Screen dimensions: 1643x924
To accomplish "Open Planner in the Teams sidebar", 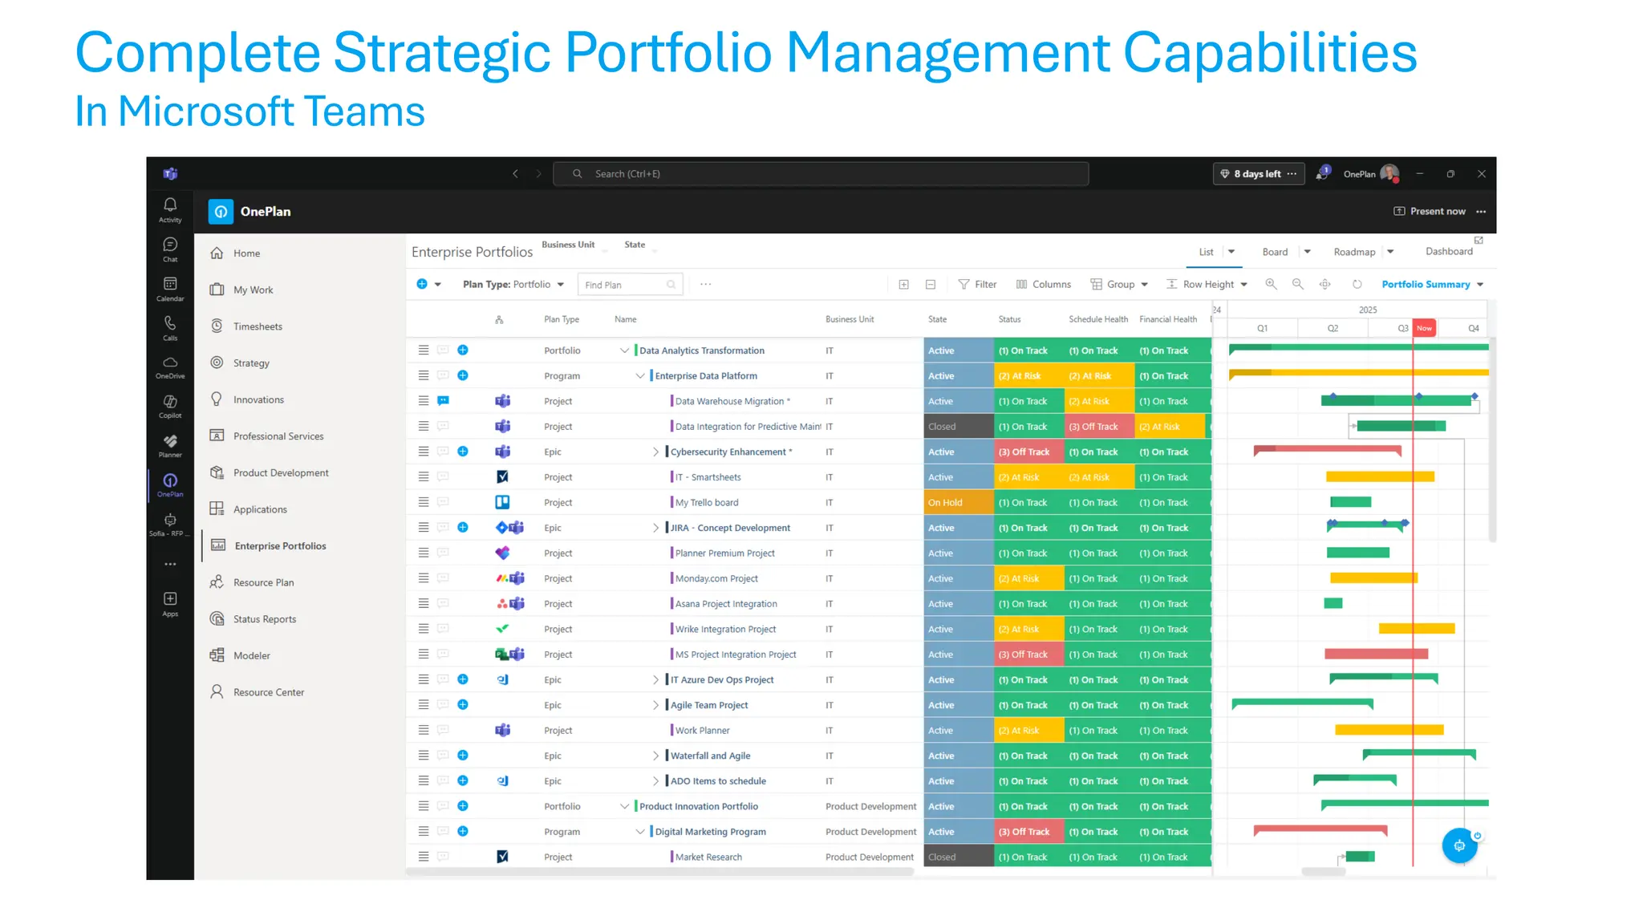I will 170,446.
